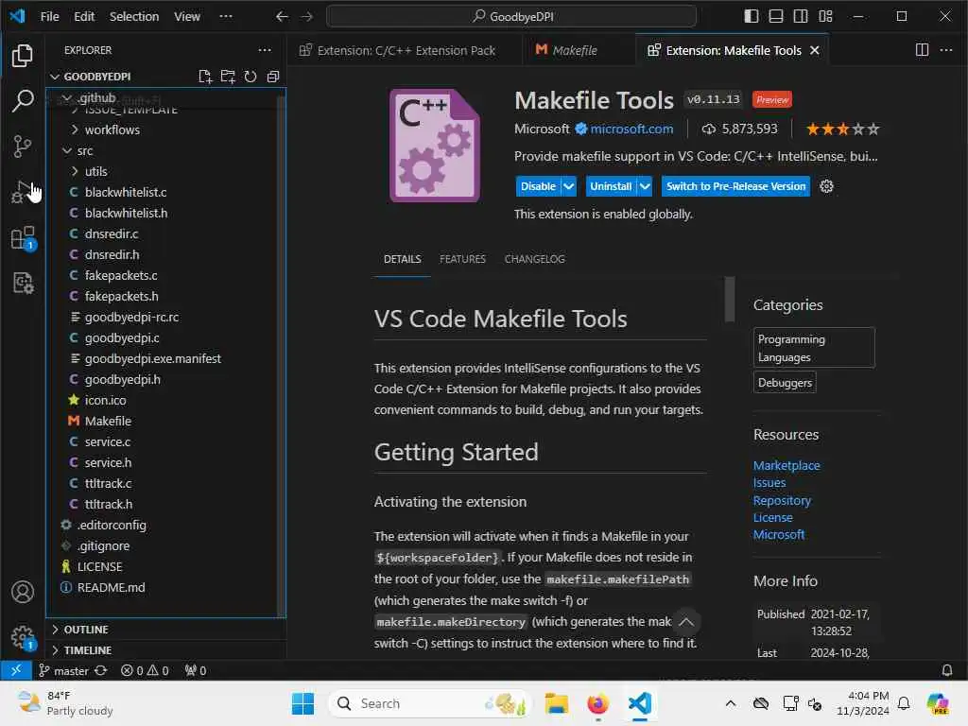
Task: Open the Accounts icon
Action: [x=23, y=592]
